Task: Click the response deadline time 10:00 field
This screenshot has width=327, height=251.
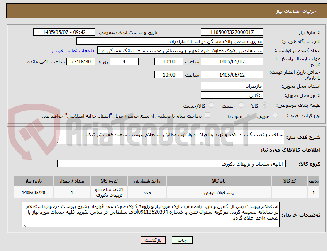Action: pyautogui.click(x=169, y=61)
